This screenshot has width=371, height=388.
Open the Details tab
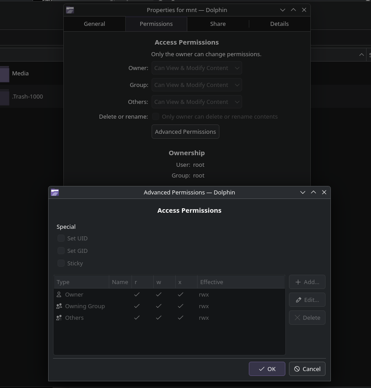coord(279,24)
